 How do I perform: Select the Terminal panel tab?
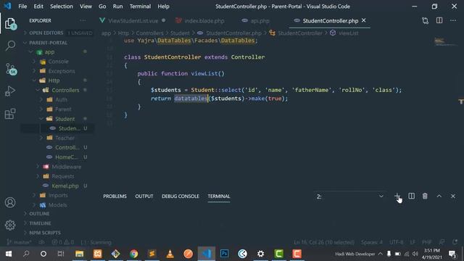219,196
